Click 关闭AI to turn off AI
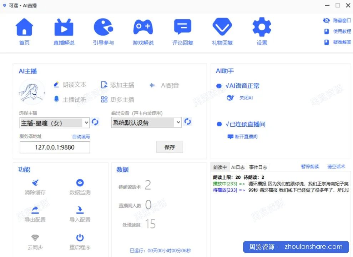The width and height of the screenshot is (353, 257). (246, 98)
